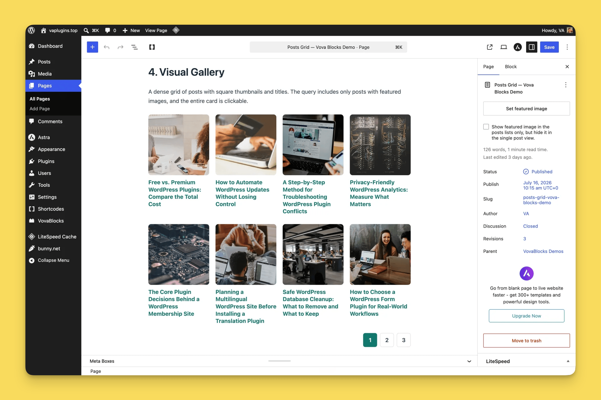Open the 'Free vs. Premium WordPress Plugins' title
The height and width of the screenshot is (400, 601).
[x=175, y=193]
